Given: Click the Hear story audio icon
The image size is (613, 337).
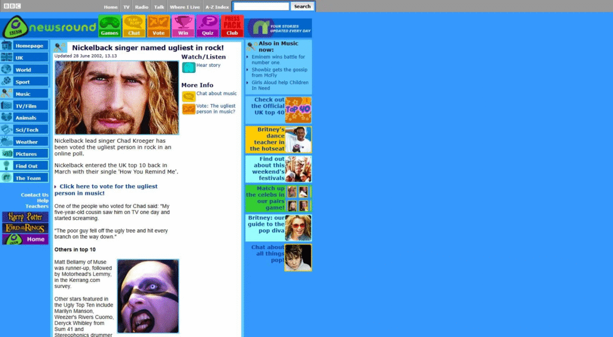Looking at the screenshot, I should pyautogui.click(x=189, y=68).
